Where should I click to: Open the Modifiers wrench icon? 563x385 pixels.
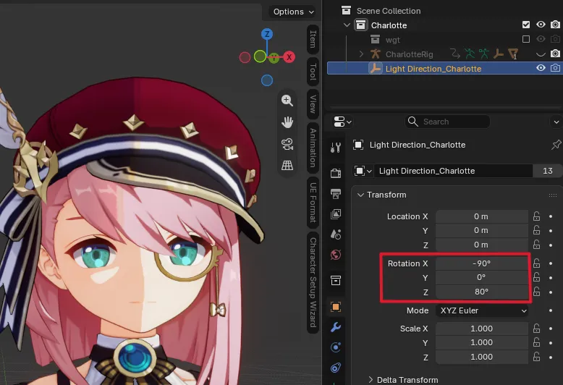click(336, 327)
